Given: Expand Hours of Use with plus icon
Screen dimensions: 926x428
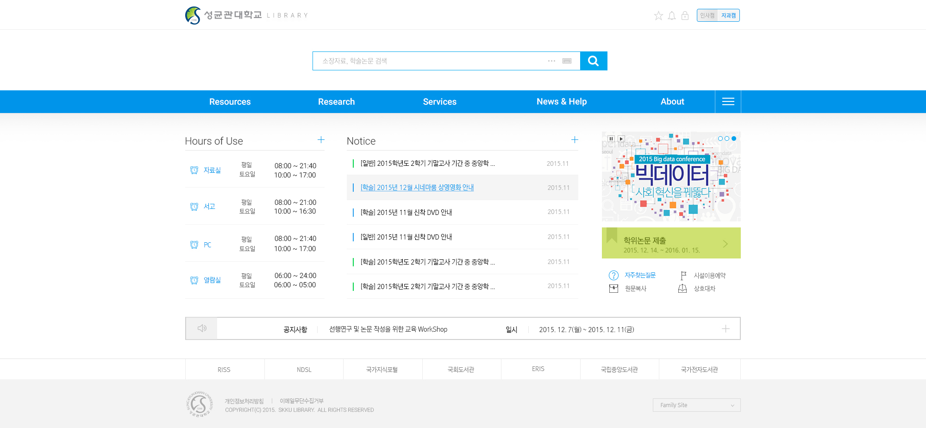Looking at the screenshot, I should tap(321, 140).
